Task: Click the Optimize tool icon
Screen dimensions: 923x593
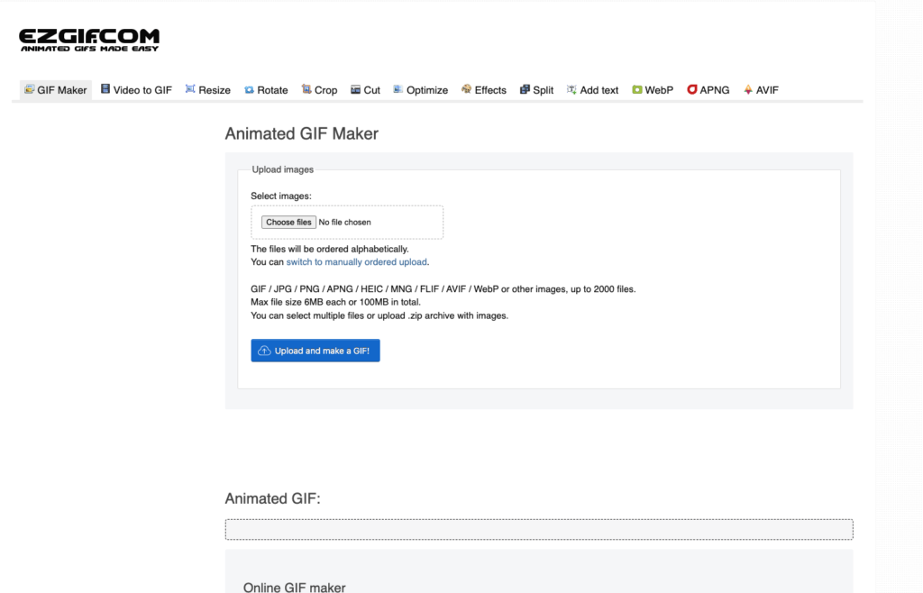Action: [398, 89]
